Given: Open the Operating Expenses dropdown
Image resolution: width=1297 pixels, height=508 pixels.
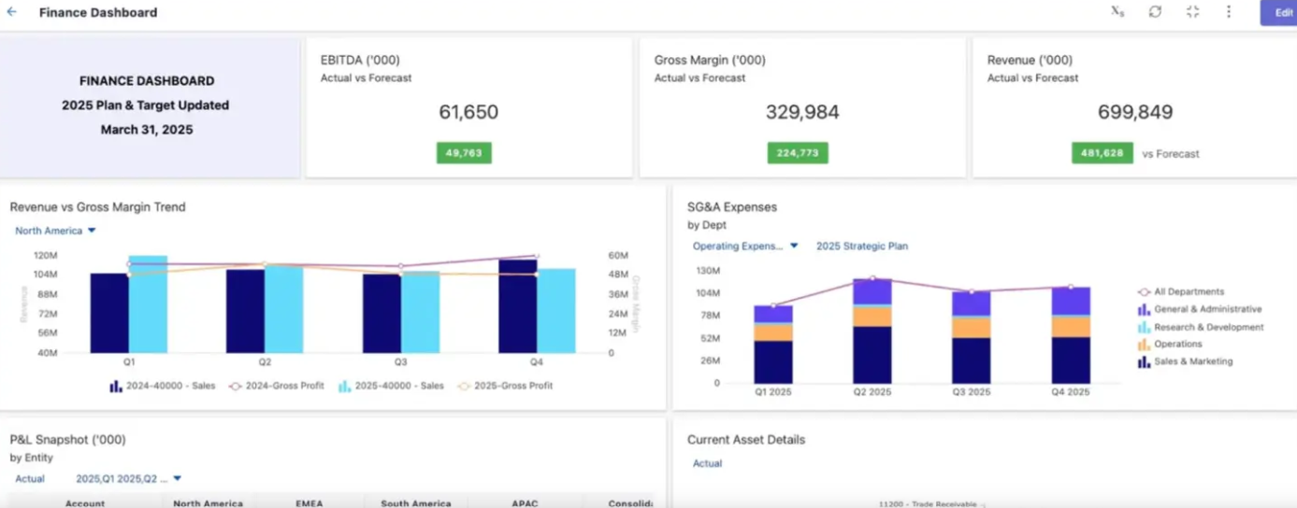Looking at the screenshot, I should 744,247.
